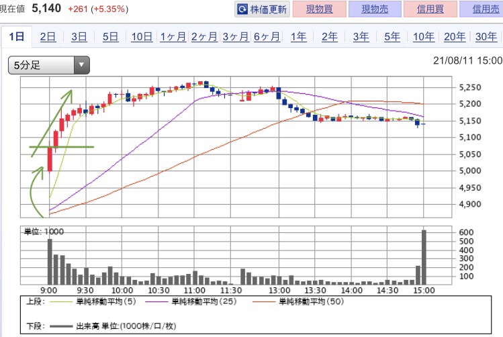This screenshot has height=337, width=503.
Task: Show the 1年 chart period
Action: [298, 37]
